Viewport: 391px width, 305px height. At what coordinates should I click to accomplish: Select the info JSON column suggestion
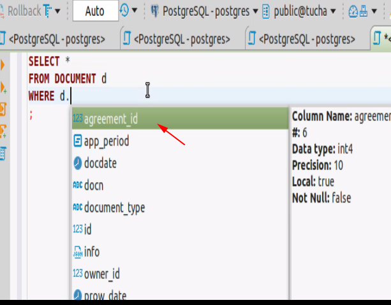(x=180, y=252)
